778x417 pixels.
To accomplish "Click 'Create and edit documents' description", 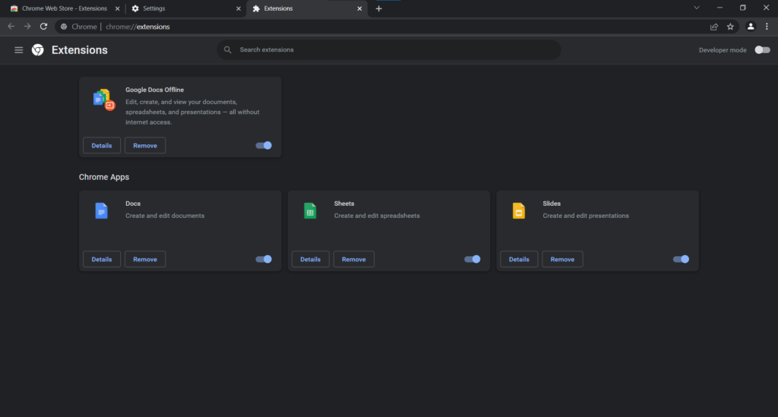I will point(165,216).
